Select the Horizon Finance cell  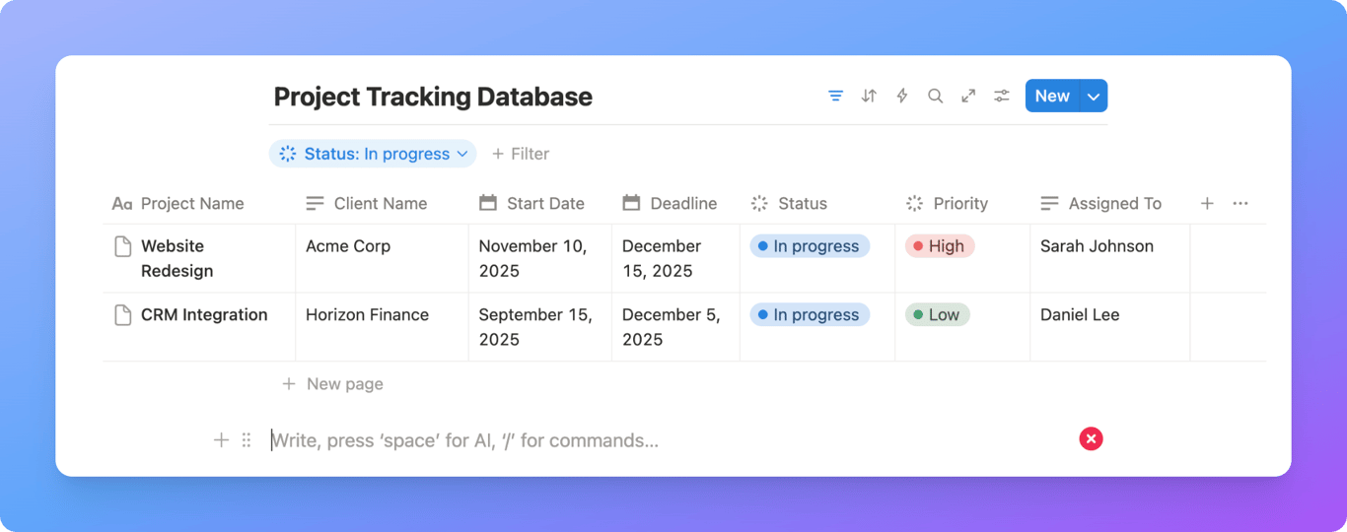point(382,327)
